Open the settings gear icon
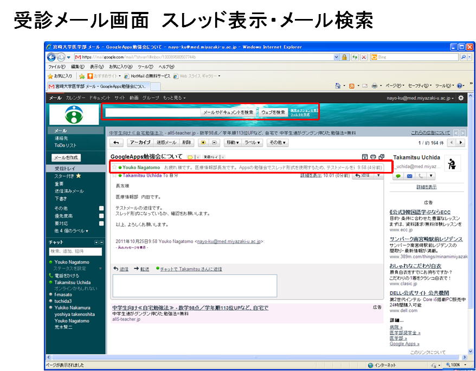476x371 pixels. click(461, 98)
